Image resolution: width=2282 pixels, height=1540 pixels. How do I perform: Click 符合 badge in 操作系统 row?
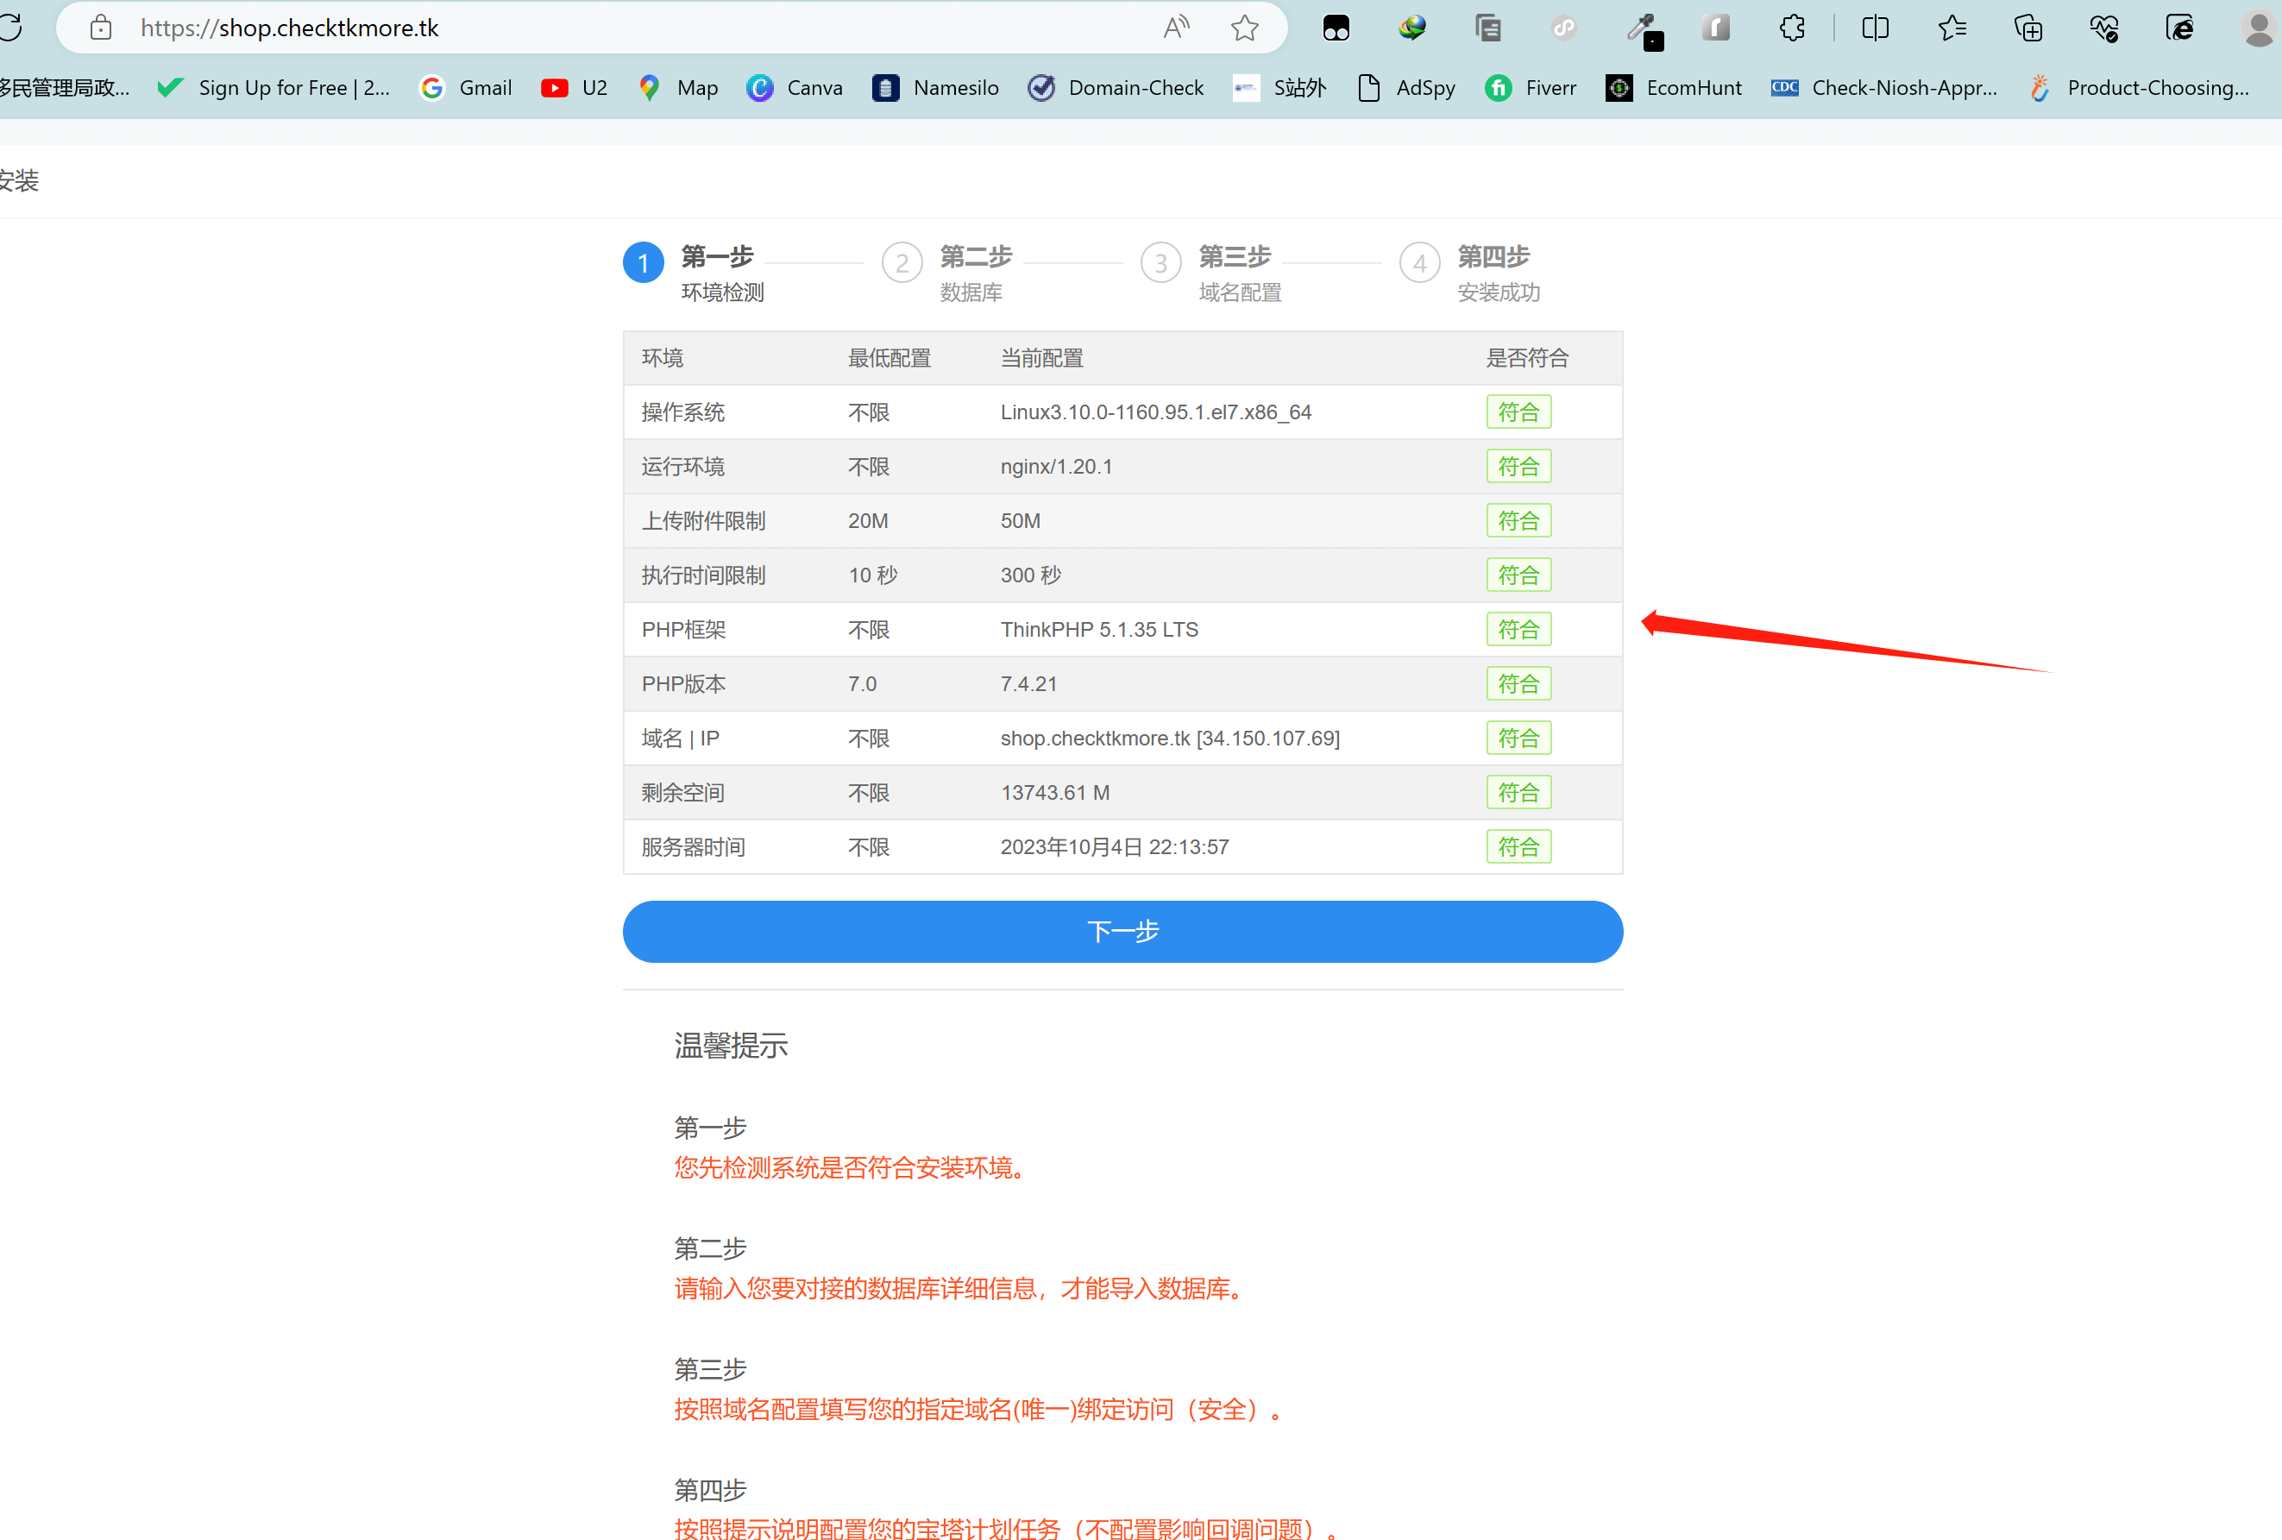[x=1518, y=412]
